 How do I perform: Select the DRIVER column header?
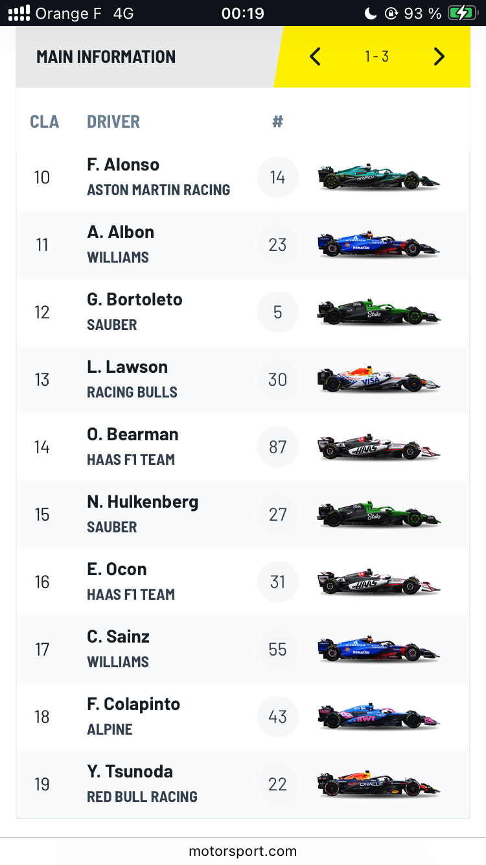pos(113,122)
